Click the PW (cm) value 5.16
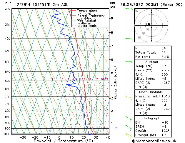Viewport: 185px width, 143px height. pyautogui.click(x=165, y=57)
